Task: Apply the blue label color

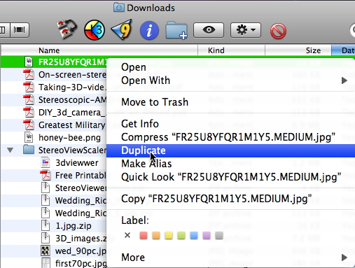Action: (x=194, y=235)
